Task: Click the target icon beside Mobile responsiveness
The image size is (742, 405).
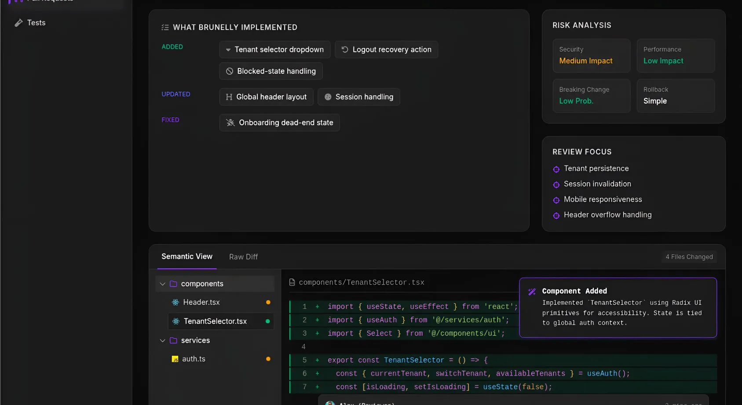Action: (x=556, y=200)
